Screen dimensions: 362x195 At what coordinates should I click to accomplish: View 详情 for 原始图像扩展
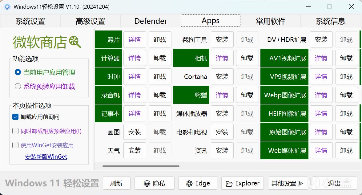tap(321, 132)
